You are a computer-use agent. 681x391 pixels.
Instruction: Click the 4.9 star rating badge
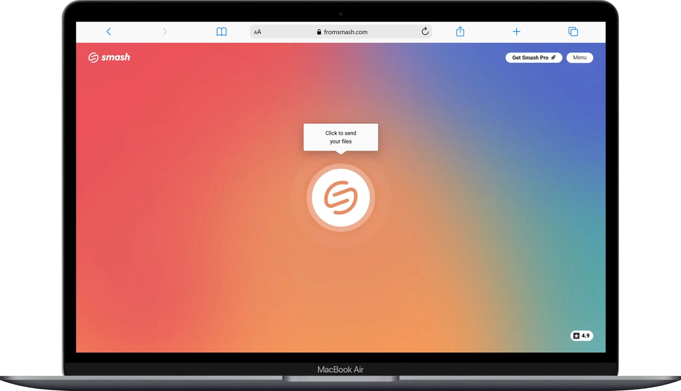click(582, 336)
